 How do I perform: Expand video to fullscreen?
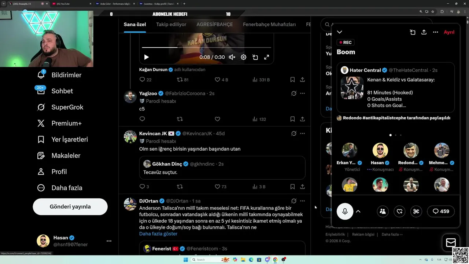click(266, 57)
